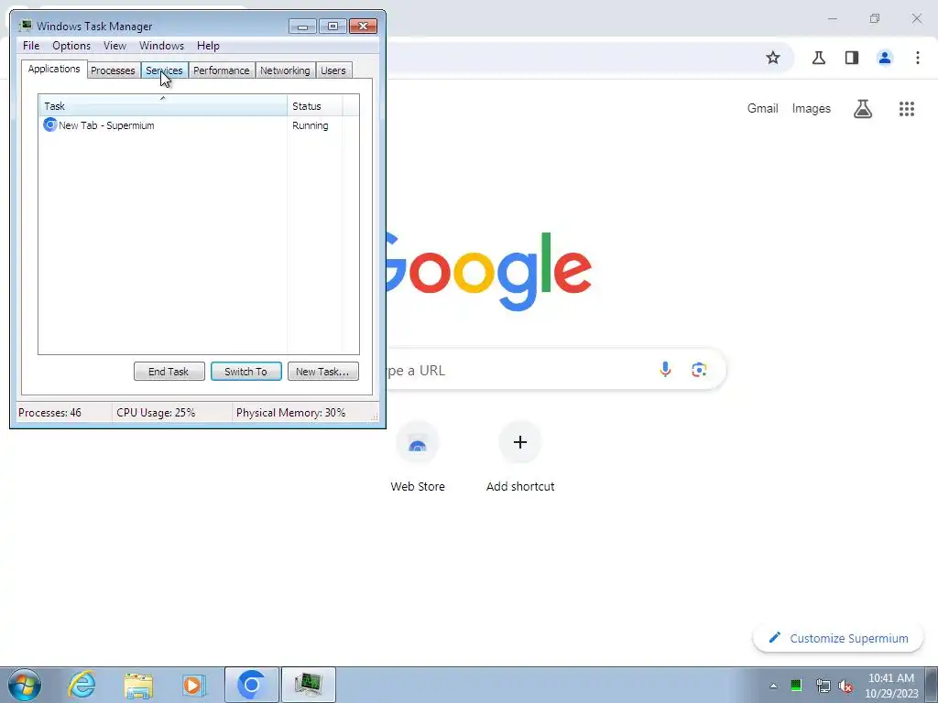The width and height of the screenshot is (938, 703).
Task: Close the Supermium browser window
Action: tap(916, 18)
